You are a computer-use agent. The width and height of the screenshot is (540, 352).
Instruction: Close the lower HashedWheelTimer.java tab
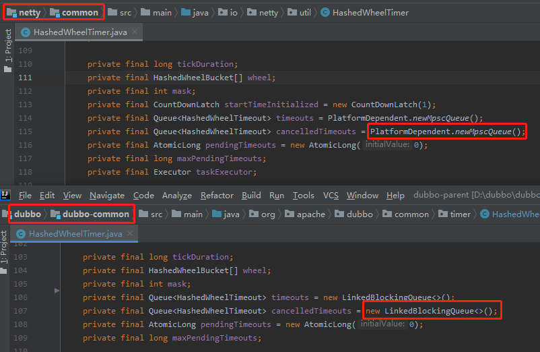pos(130,233)
